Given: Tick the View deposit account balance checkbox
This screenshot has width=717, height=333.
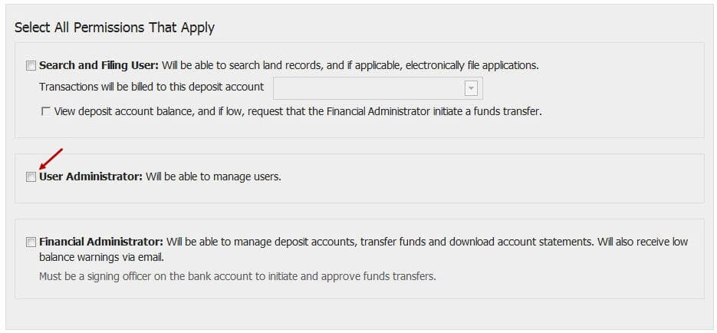Looking at the screenshot, I should point(46,111).
